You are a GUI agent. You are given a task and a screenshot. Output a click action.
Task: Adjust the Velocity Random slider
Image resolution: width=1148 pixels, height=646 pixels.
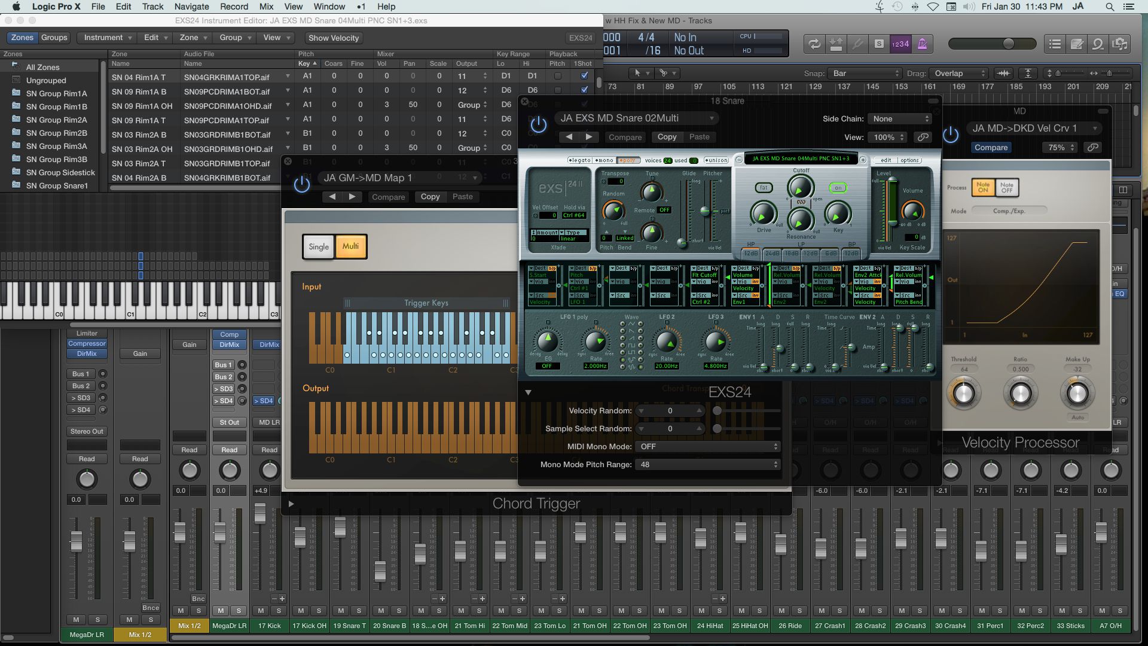(x=747, y=411)
